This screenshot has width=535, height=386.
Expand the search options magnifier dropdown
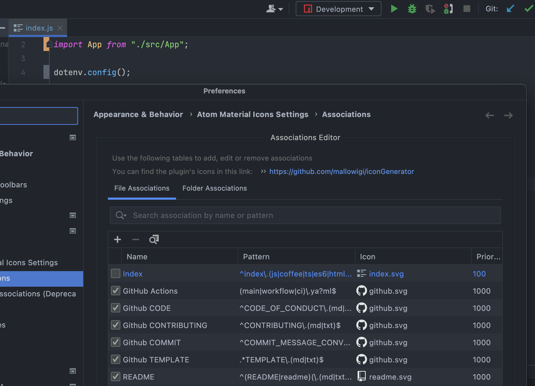(121, 215)
